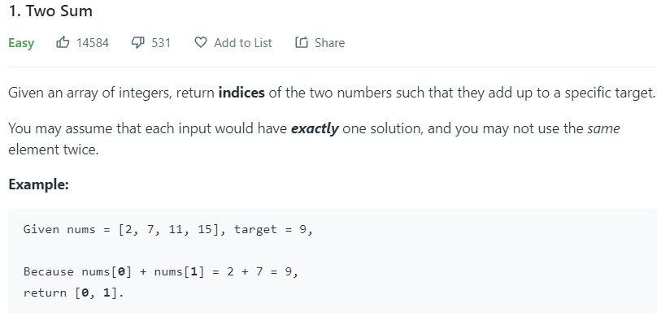Click the bold italic word "exactly"
This screenshot has height=325, width=661.
pos(315,130)
